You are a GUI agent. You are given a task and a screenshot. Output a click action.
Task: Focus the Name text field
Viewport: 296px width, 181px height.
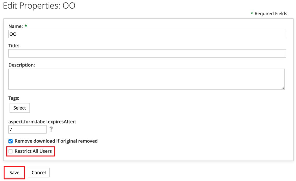tap(147, 34)
